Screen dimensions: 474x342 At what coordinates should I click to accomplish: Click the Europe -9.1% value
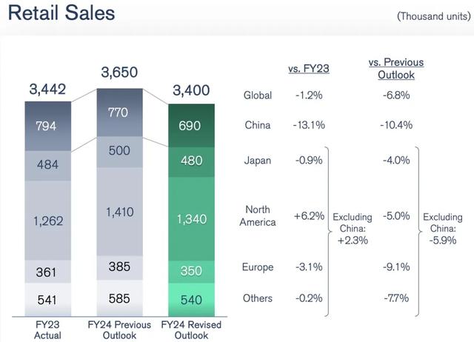pos(395,267)
